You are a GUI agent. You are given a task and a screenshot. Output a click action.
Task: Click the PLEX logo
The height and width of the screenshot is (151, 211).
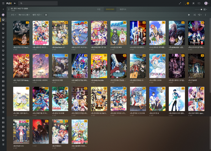(9, 3)
